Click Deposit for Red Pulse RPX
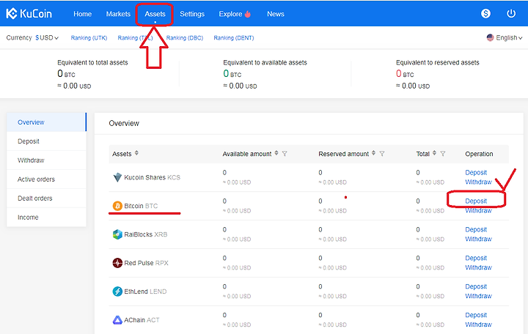Viewport: 528px width, 334px height. click(x=476, y=258)
